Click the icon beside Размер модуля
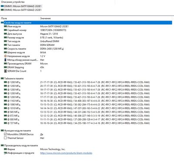 pos(5,38)
